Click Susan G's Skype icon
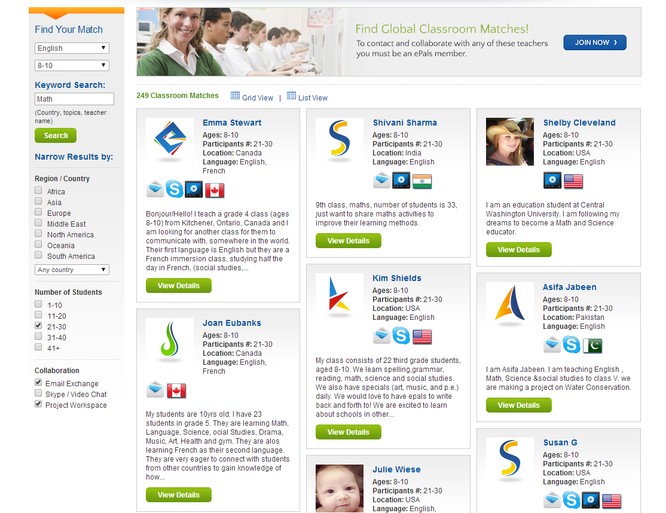This screenshot has width=666, height=513. click(572, 500)
